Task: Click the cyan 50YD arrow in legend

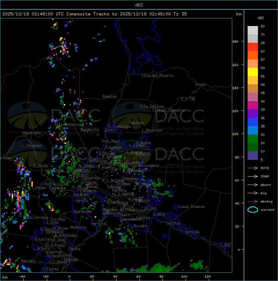Action: [x=253, y=168]
